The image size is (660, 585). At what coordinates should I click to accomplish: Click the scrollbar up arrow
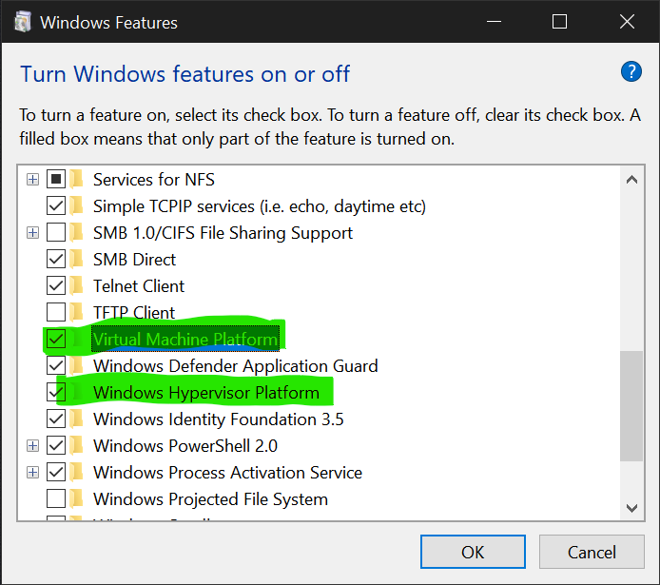631,180
